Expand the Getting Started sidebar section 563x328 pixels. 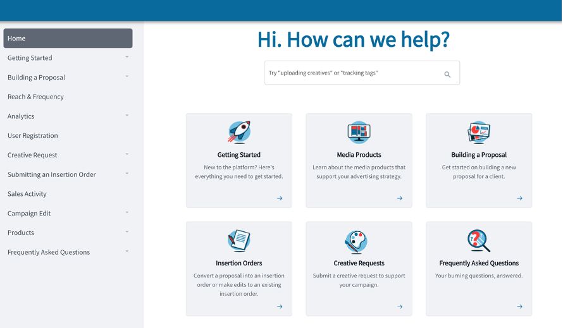tap(127, 58)
